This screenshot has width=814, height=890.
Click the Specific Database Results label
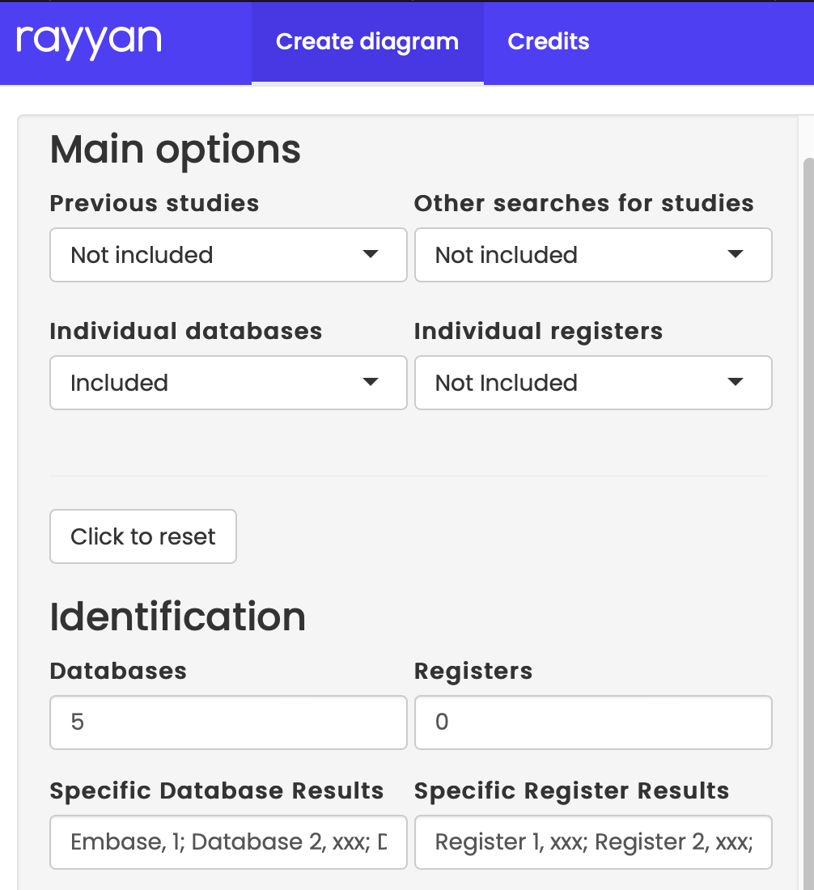[x=216, y=790]
